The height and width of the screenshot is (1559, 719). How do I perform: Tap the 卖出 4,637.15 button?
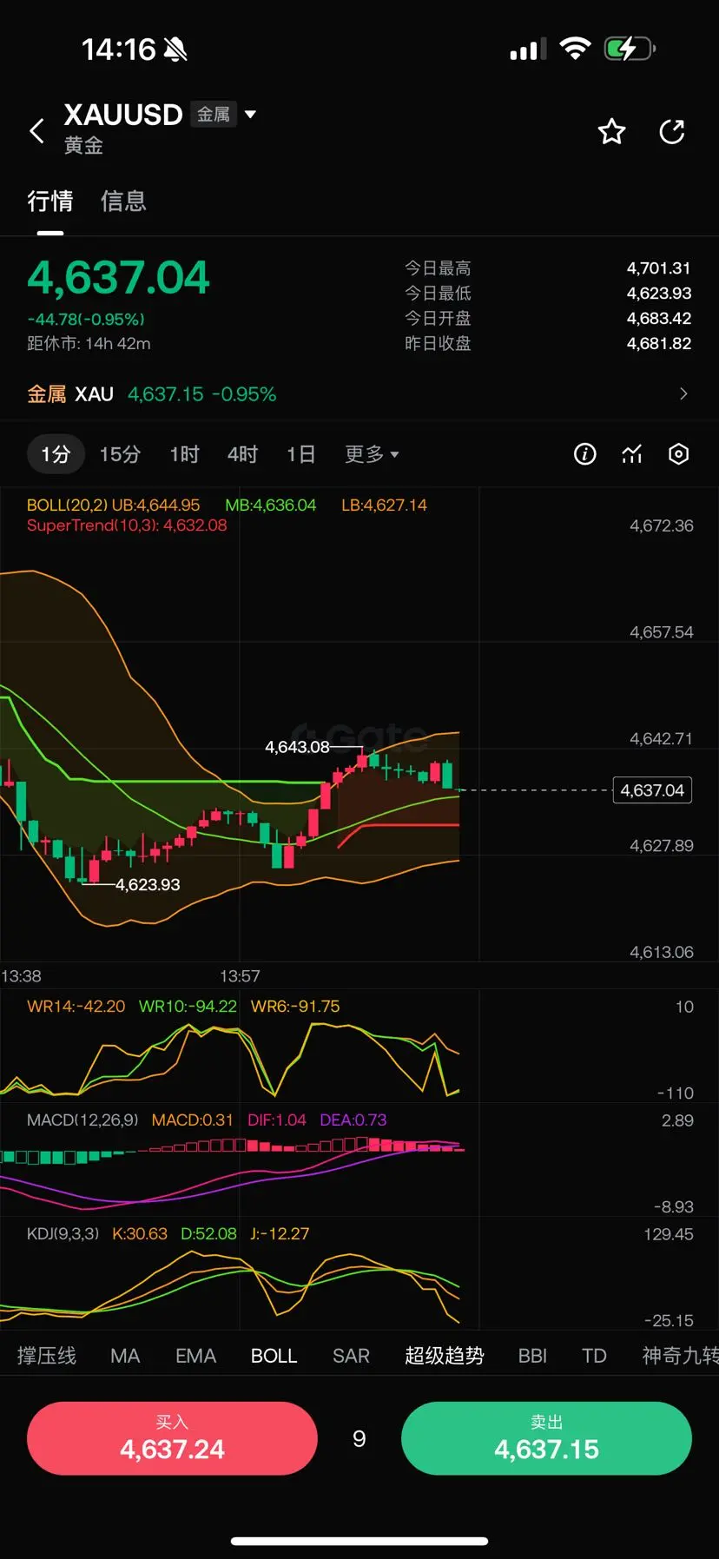(546, 1438)
